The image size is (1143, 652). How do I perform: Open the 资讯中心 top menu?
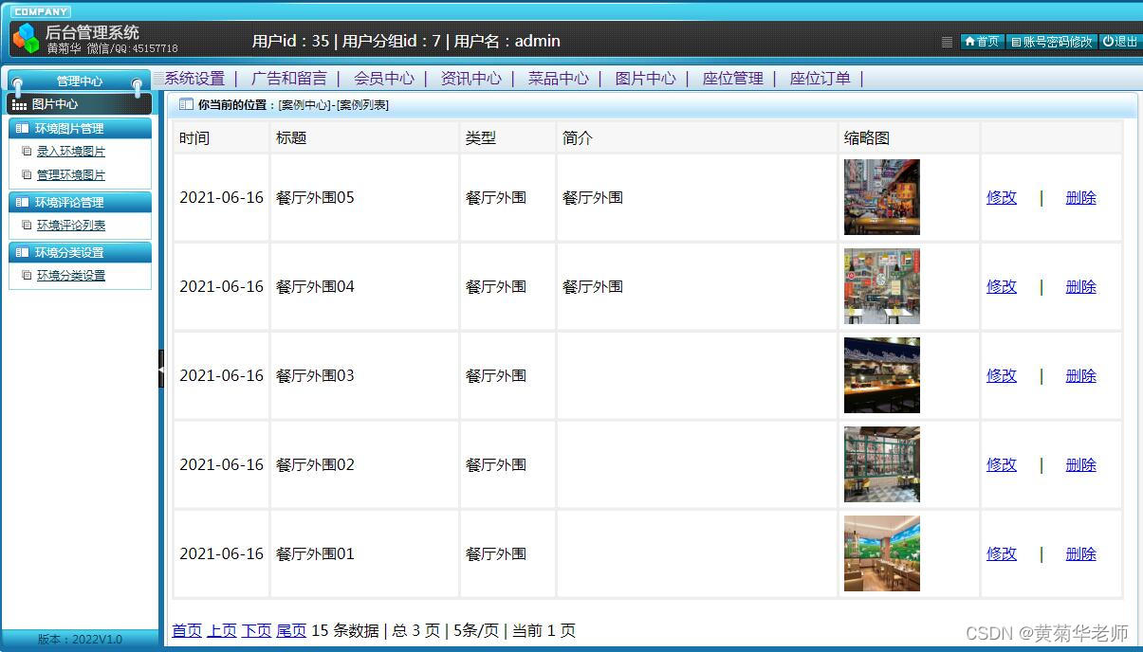tap(470, 79)
